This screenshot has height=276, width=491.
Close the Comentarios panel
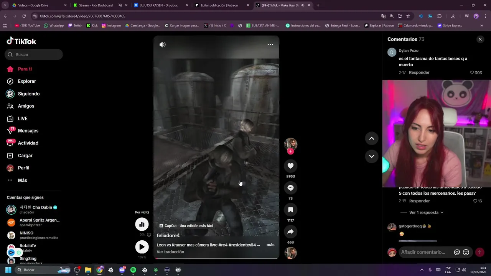(480, 39)
